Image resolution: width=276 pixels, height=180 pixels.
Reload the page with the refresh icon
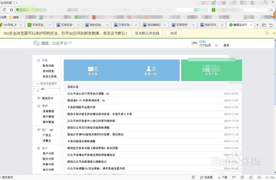[x=4, y=10]
